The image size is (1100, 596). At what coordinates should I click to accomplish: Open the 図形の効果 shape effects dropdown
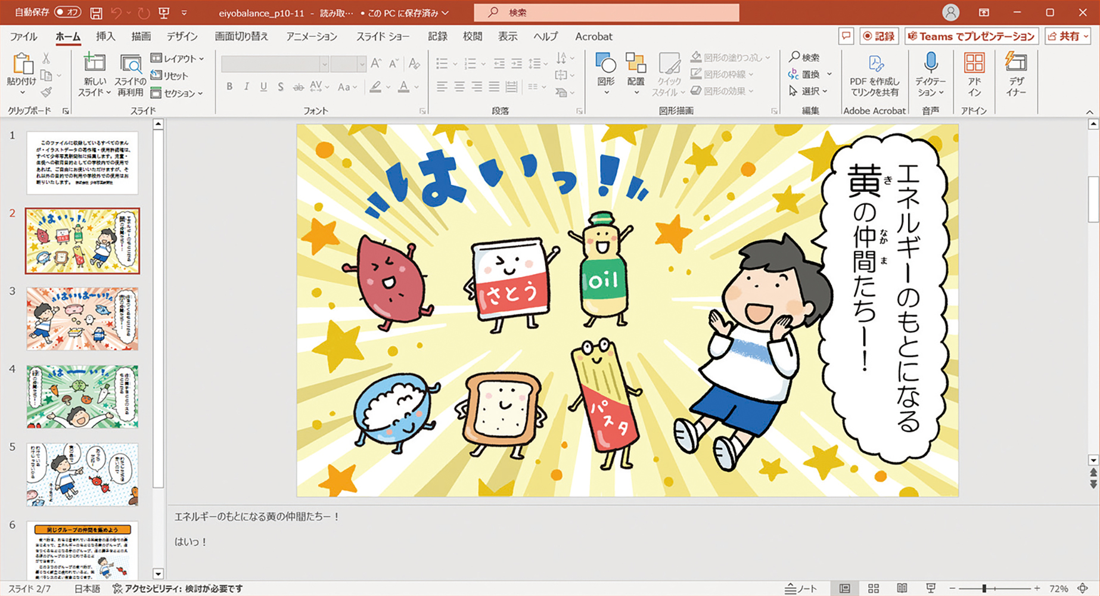point(722,91)
